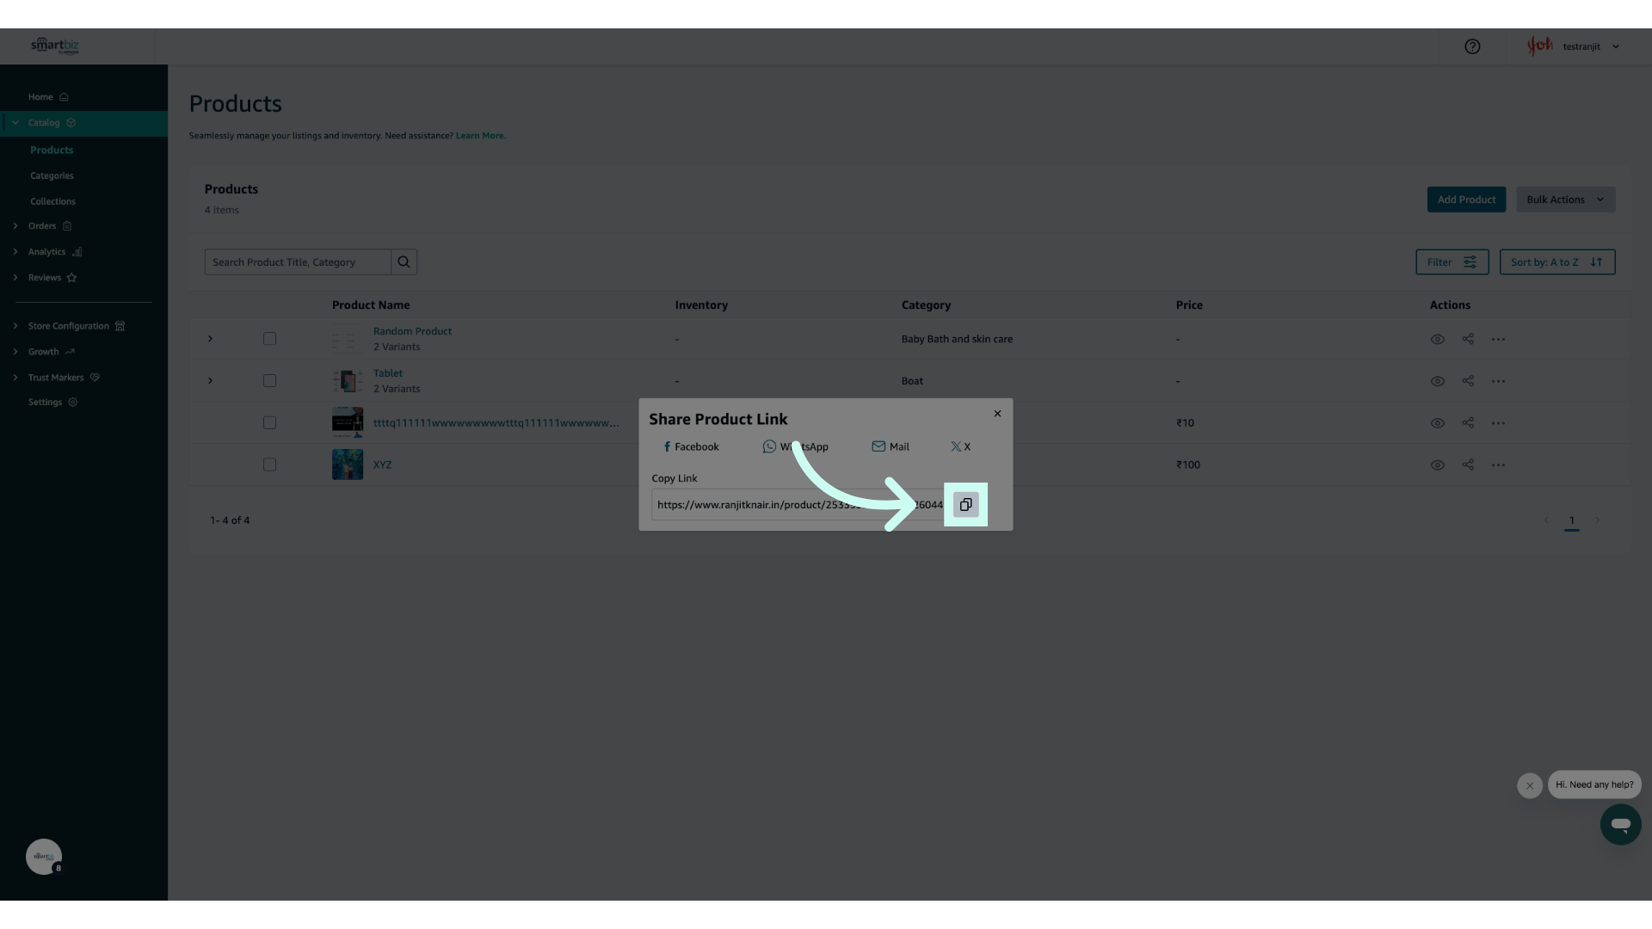The height and width of the screenshot is (929, 1652).
Task: Open more actions for Random Product
Action: coord(1498,339)
